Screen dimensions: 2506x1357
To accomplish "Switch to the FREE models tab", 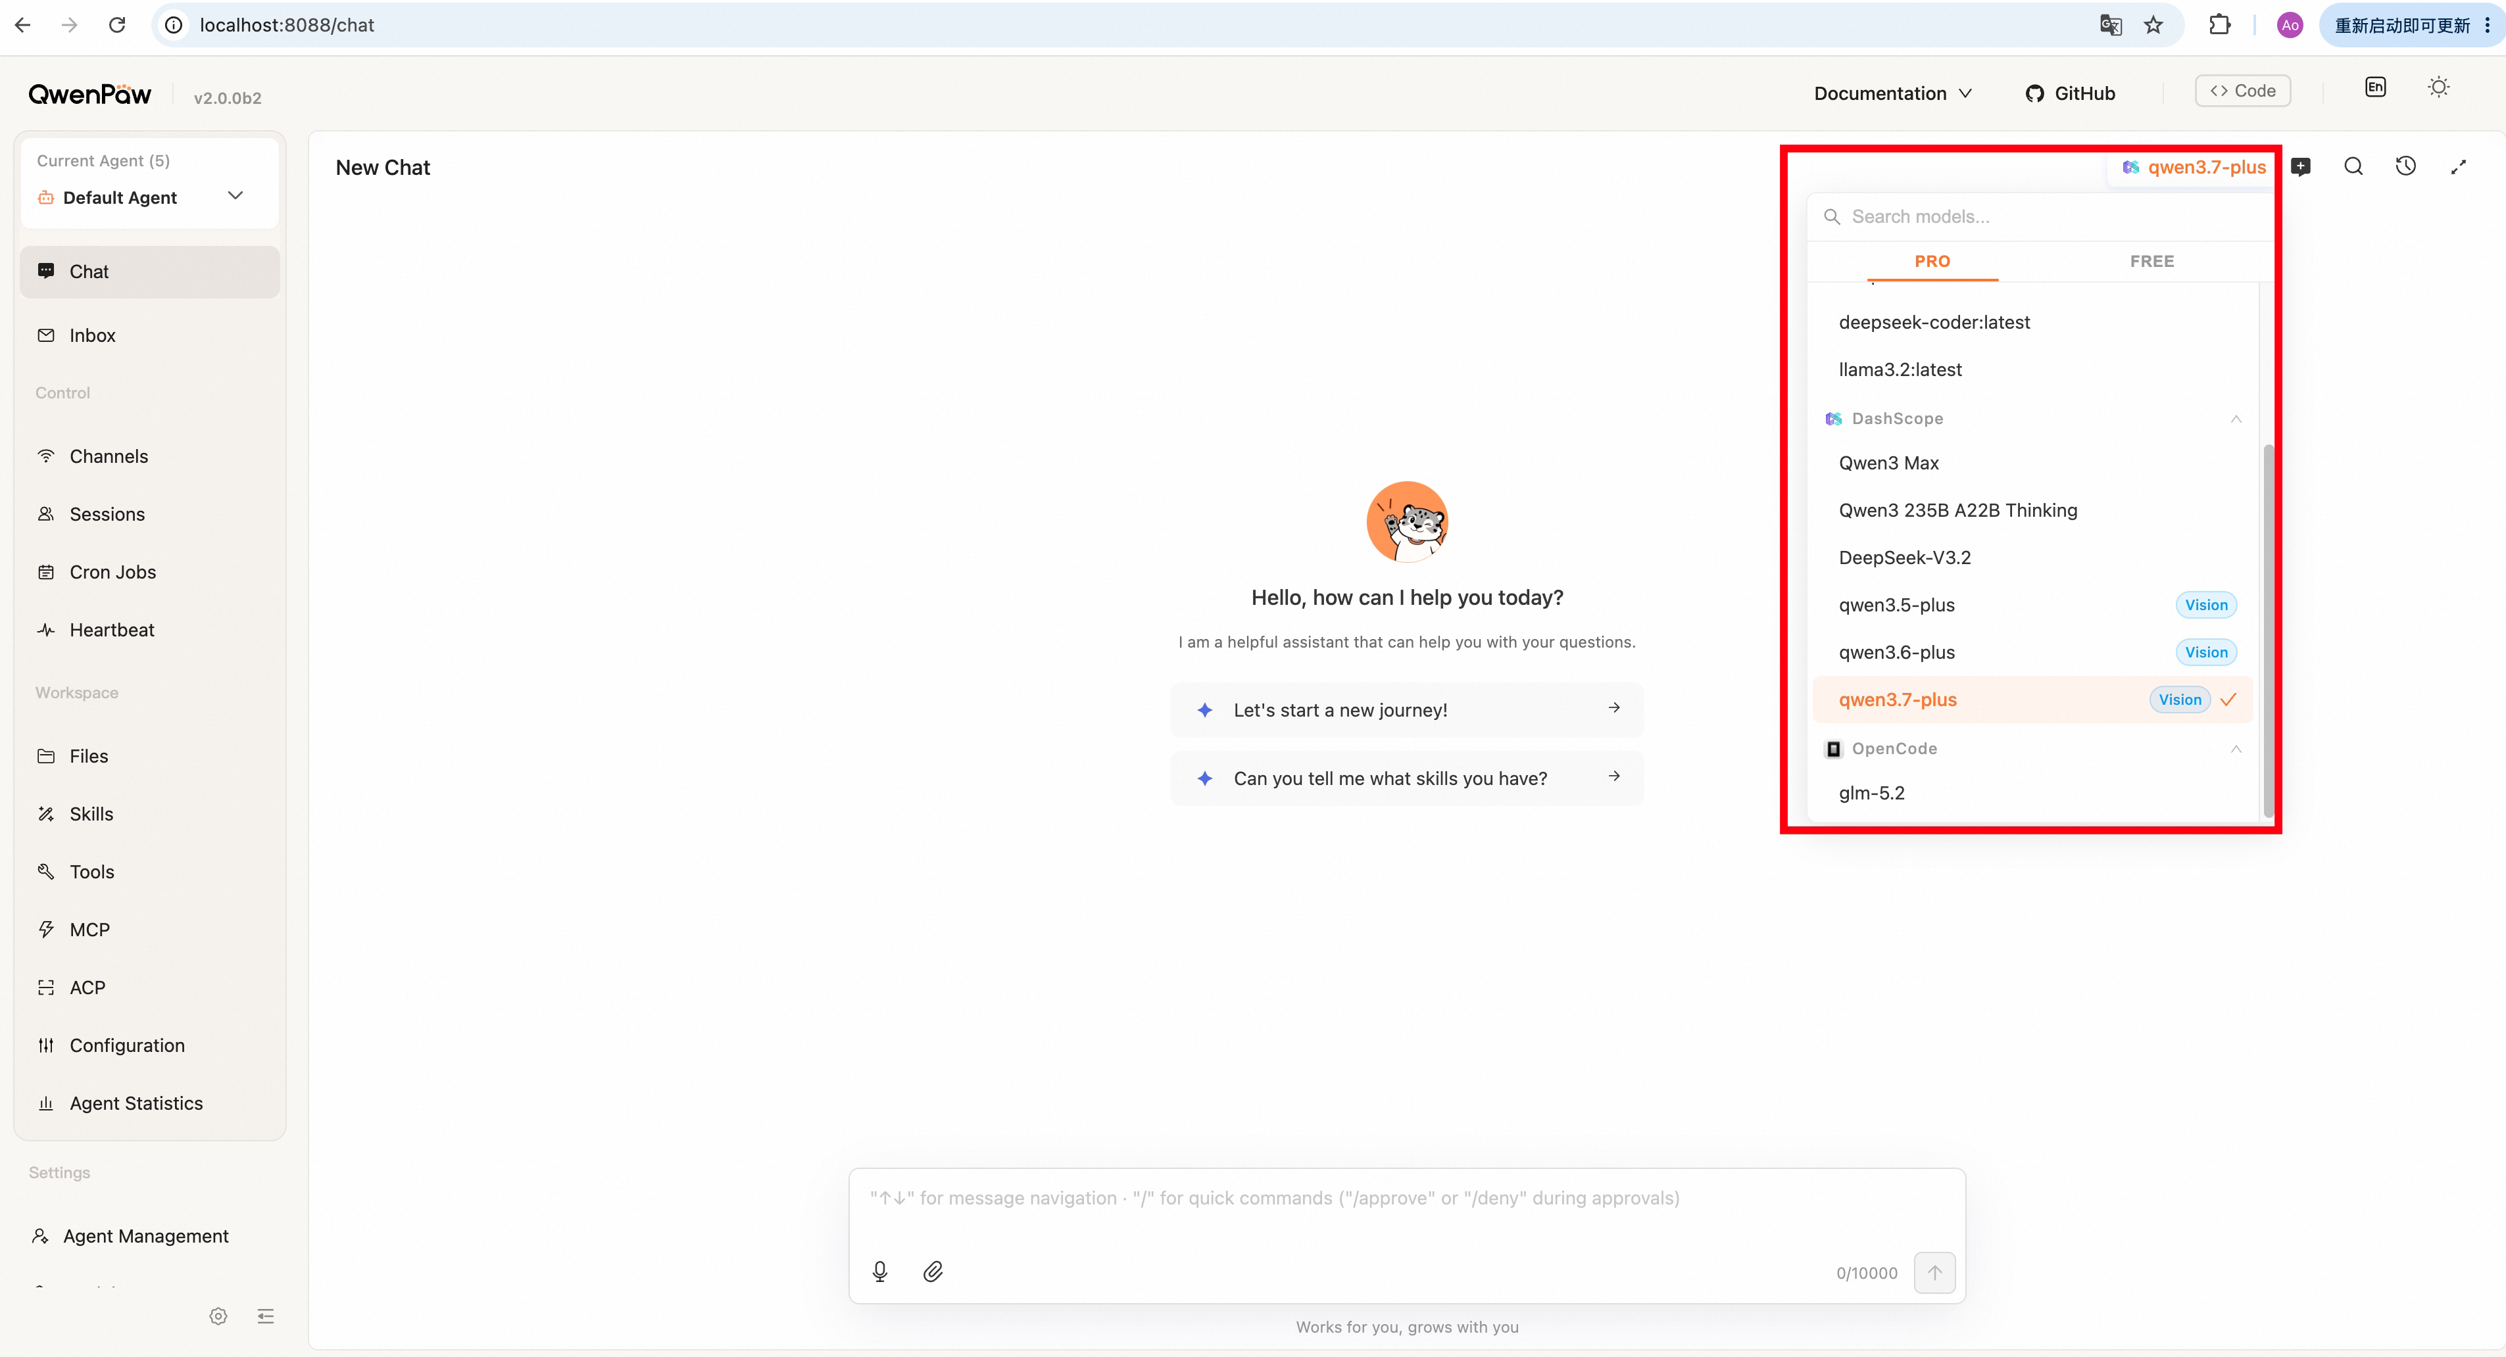I will [x=2152, y=262].
